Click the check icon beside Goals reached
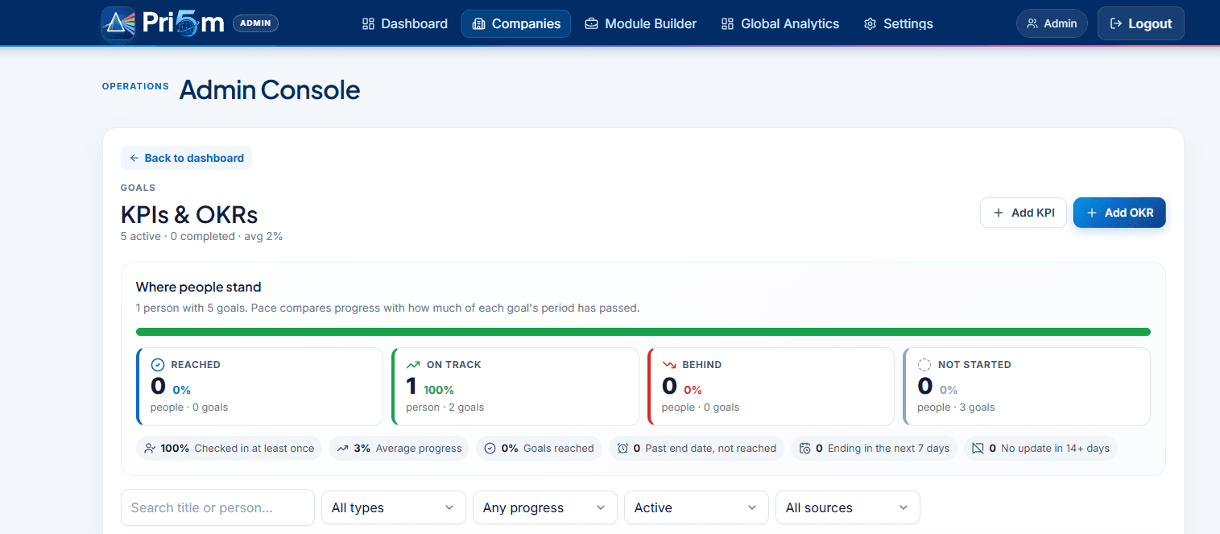Image resolution: width=1220 pixels, height=534 pixels. (x=490, y=449)
